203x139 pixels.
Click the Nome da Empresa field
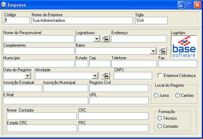click(82, 20)
